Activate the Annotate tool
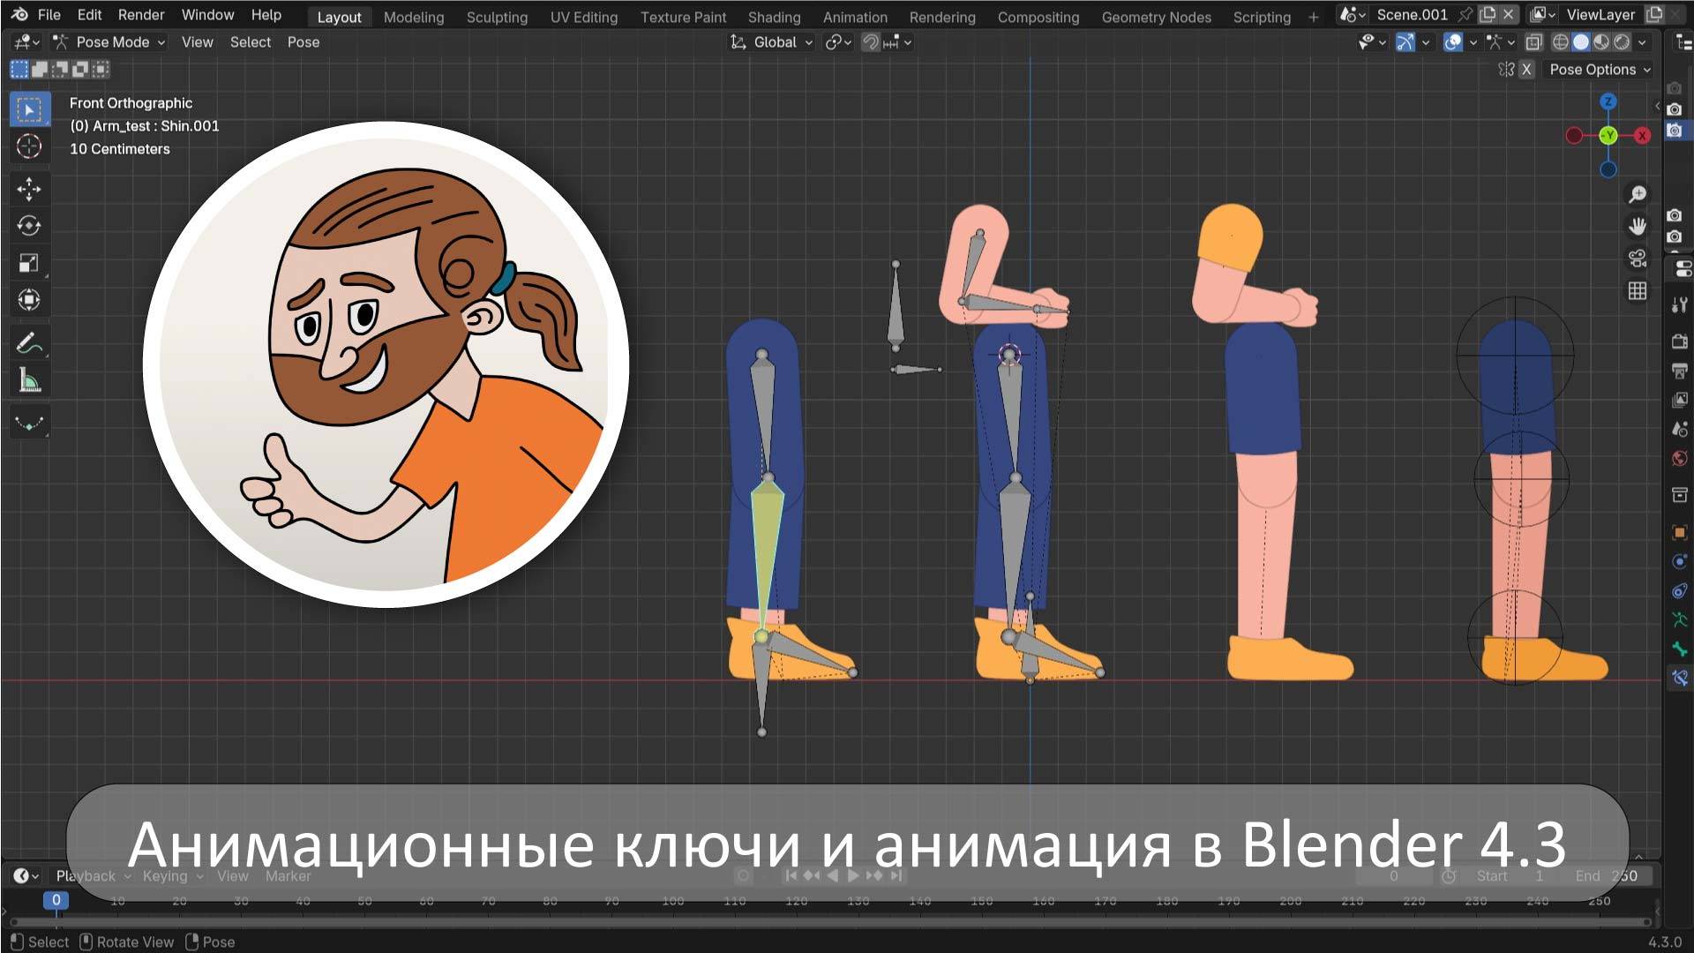The image size is (1694, 953). pos(29,344)
